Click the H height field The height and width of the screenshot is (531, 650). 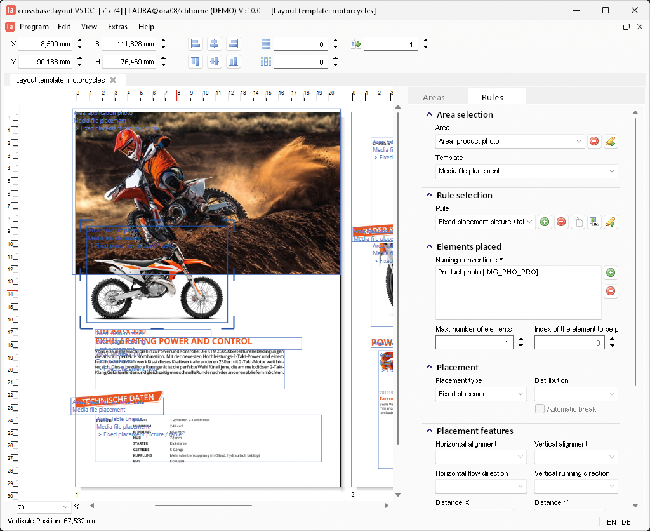128,62
